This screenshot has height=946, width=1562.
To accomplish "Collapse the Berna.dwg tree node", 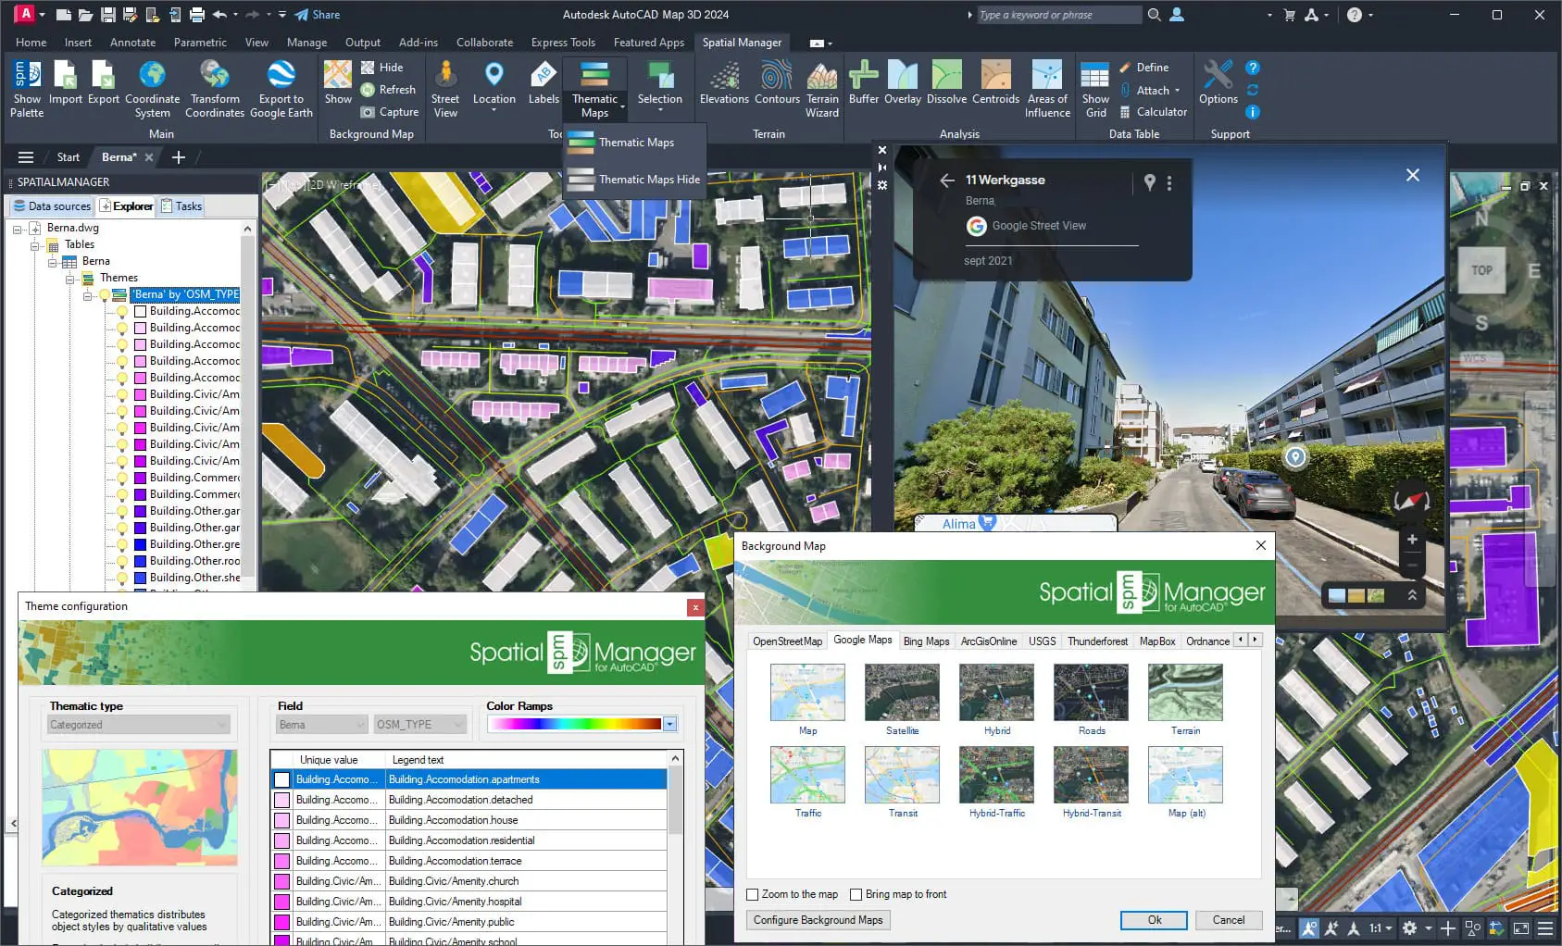I will click(18, 229).
